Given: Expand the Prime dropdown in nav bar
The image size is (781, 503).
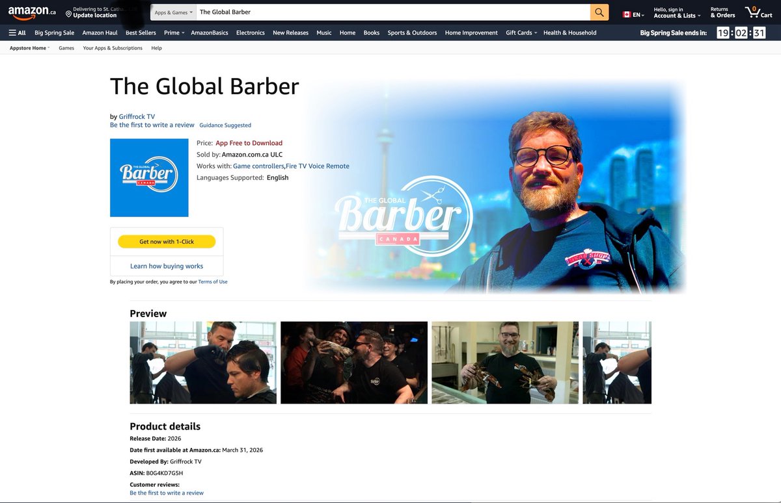Looking at the screenshot, I should tap(174, 32).
